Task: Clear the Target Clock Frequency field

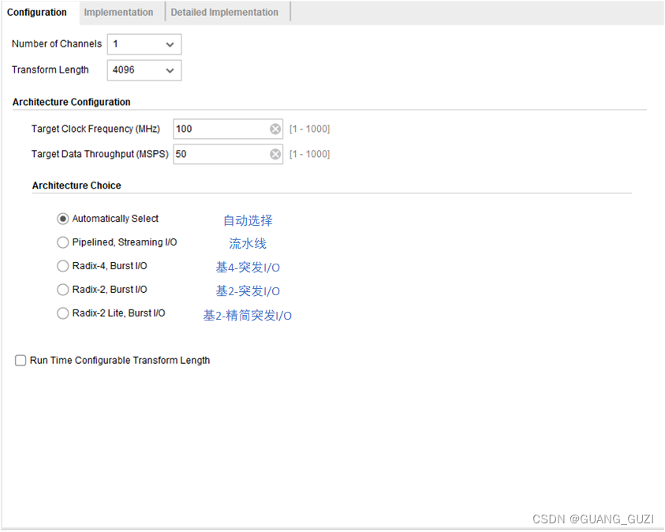Action: click(x=275, y=129)
